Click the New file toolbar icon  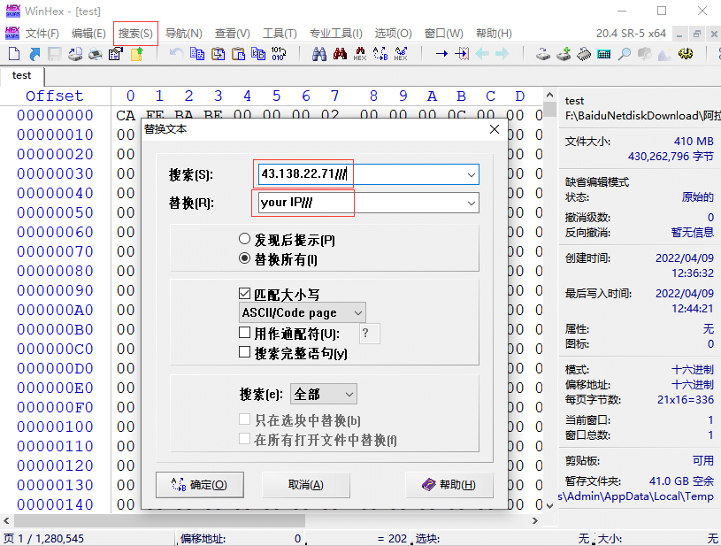coord(14,54)
